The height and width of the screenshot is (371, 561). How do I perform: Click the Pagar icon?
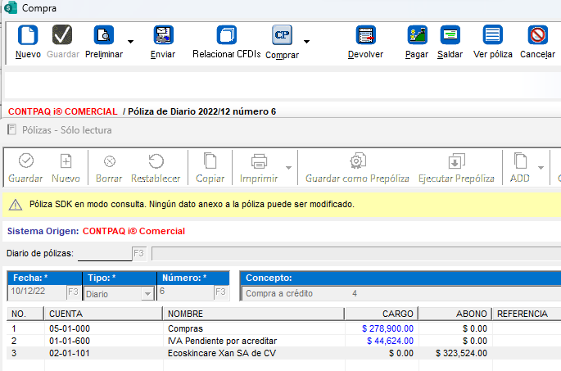[x=417, y=35]
